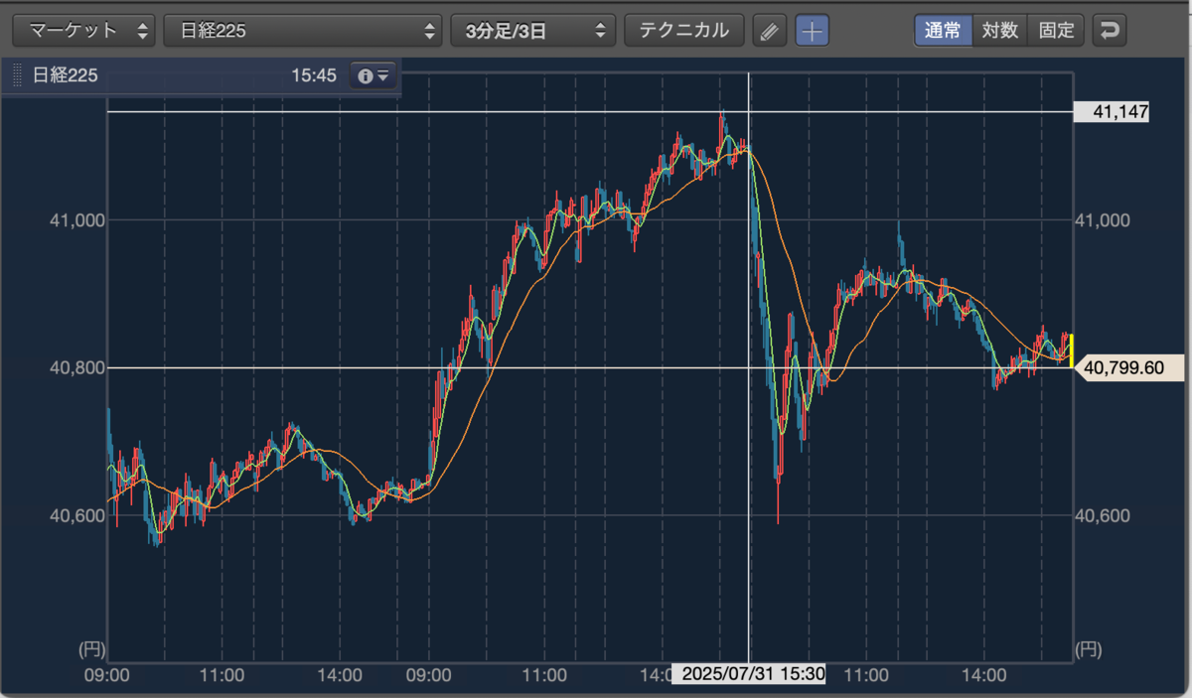
Task: Click the 41,000 label on right axis
Action: click(1103, 220)
